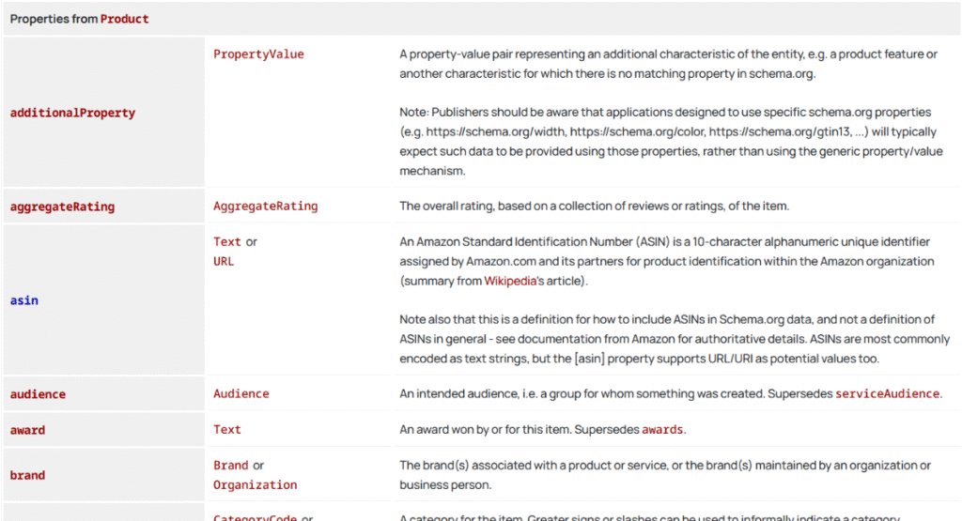Screen dimensions: 962x521
Task: Click the audience property link
Action: [x=38, y=394]
